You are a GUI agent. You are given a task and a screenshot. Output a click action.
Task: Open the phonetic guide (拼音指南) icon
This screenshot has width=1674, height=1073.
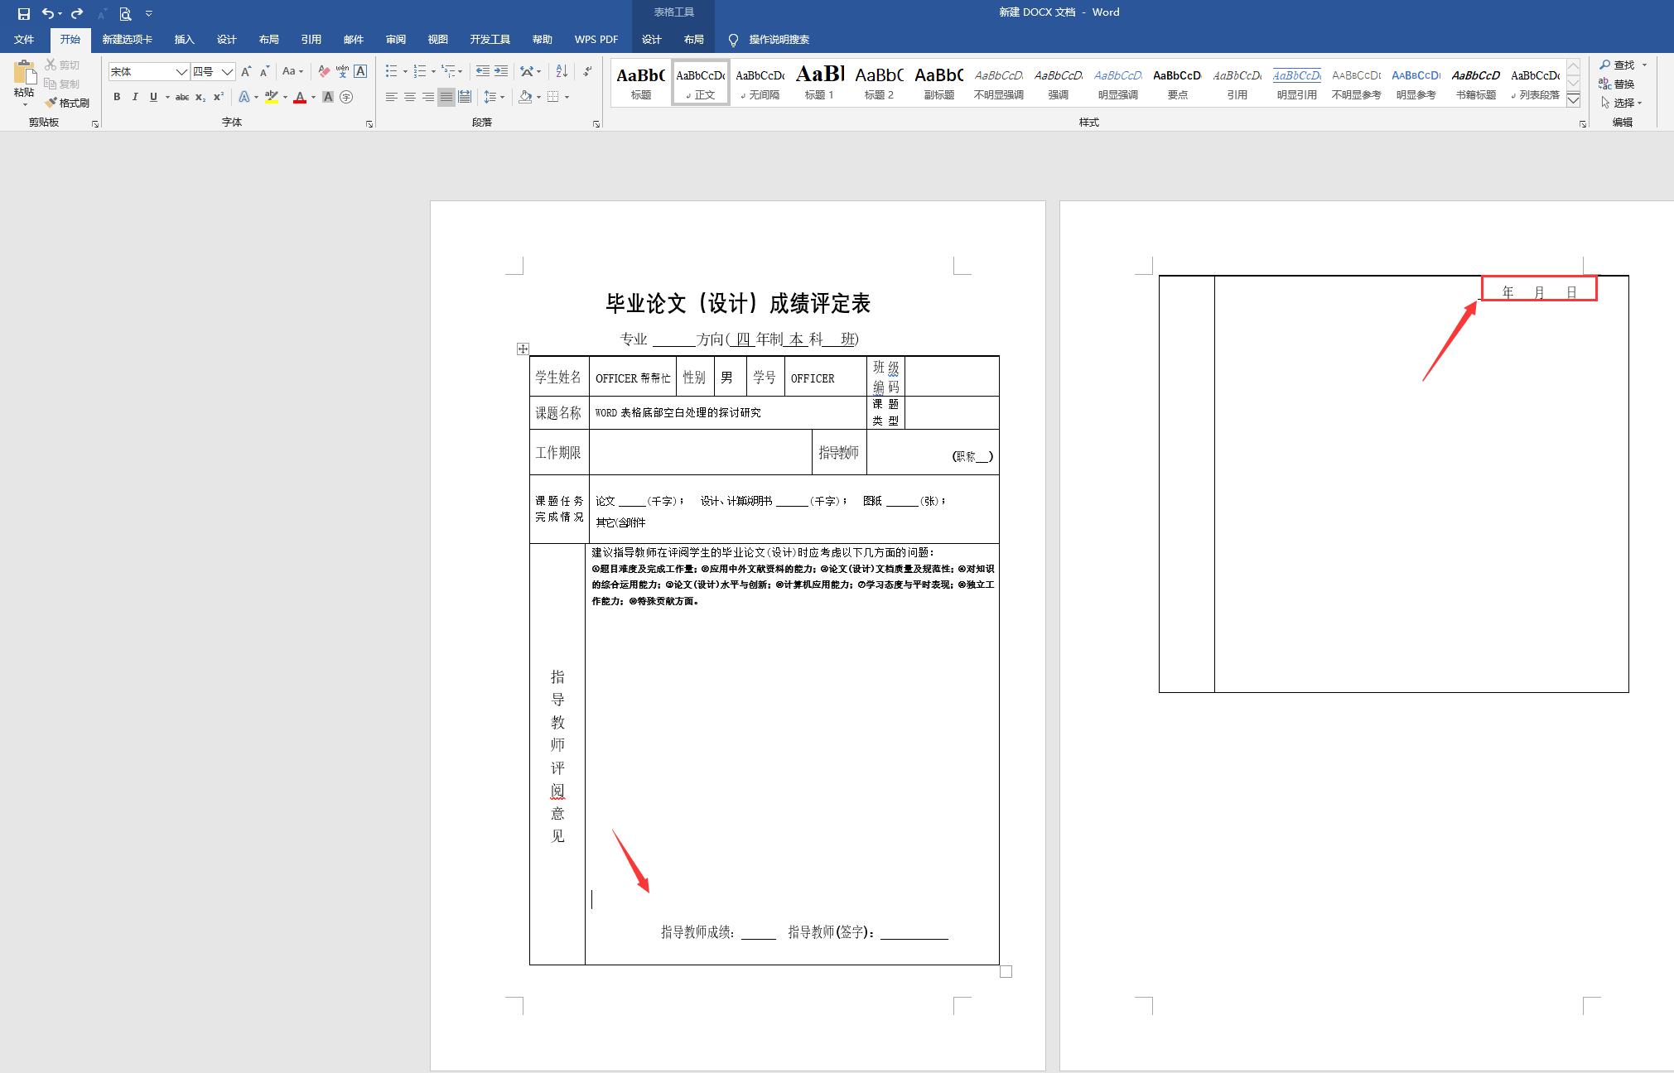point(340,71)
